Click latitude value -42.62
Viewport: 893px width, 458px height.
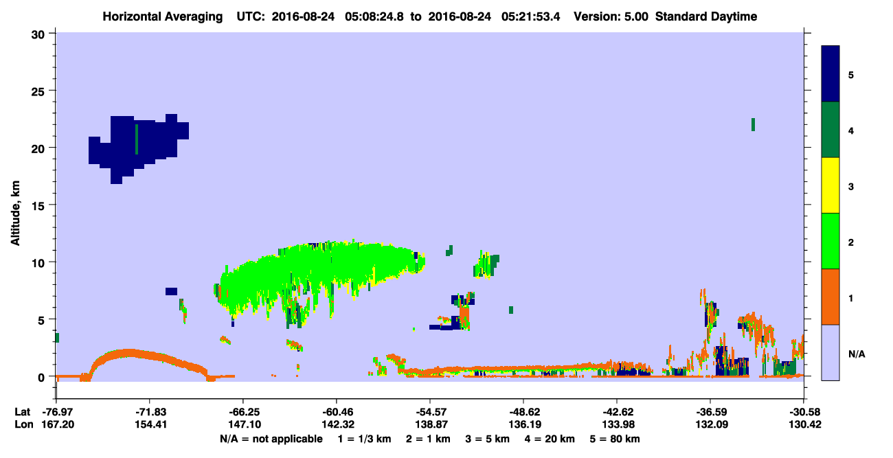617,411
